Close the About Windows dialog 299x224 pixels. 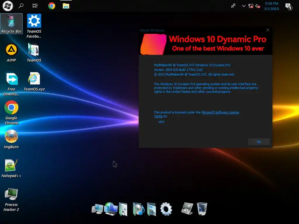pos(268,30)
